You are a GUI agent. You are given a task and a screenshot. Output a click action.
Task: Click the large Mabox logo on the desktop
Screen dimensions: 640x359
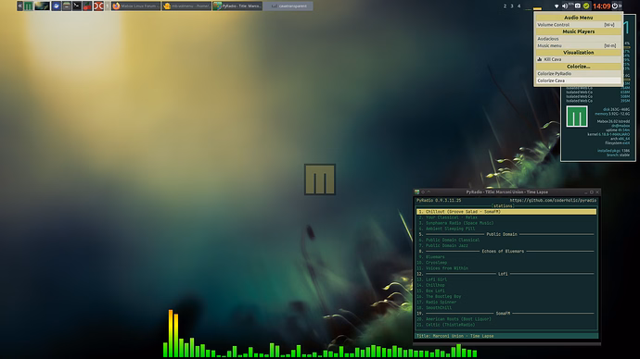click(x=320, y=179)
